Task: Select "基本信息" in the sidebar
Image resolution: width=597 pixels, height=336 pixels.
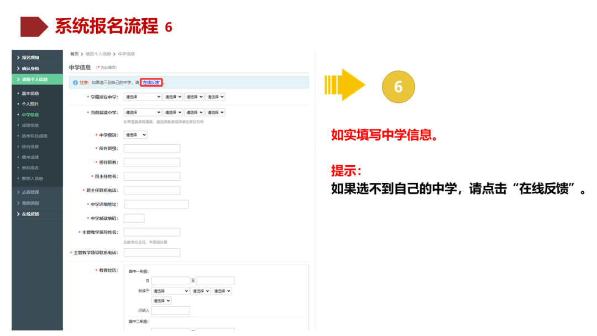Action: [30, 93]
